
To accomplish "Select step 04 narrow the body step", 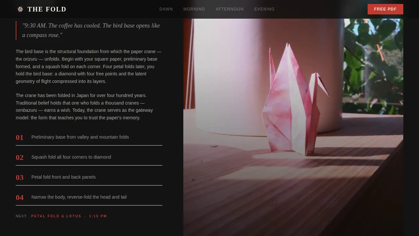I will tap(79, 197).
